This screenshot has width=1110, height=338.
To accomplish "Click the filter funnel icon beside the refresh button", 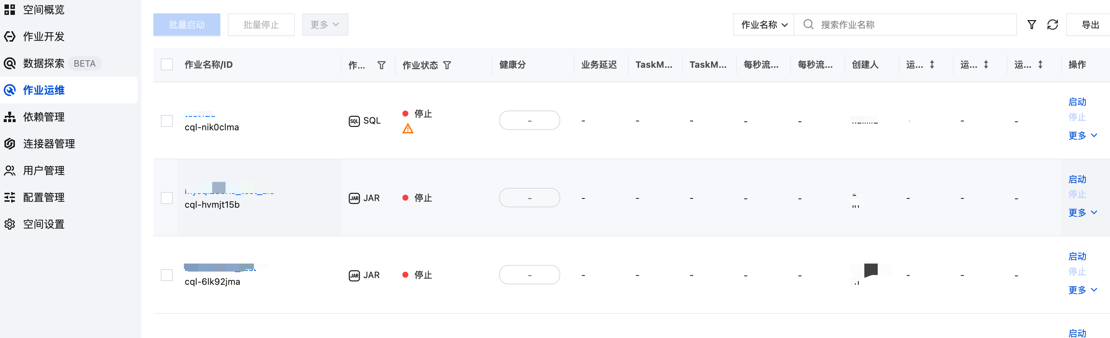I will click(x=1031, y=25).
